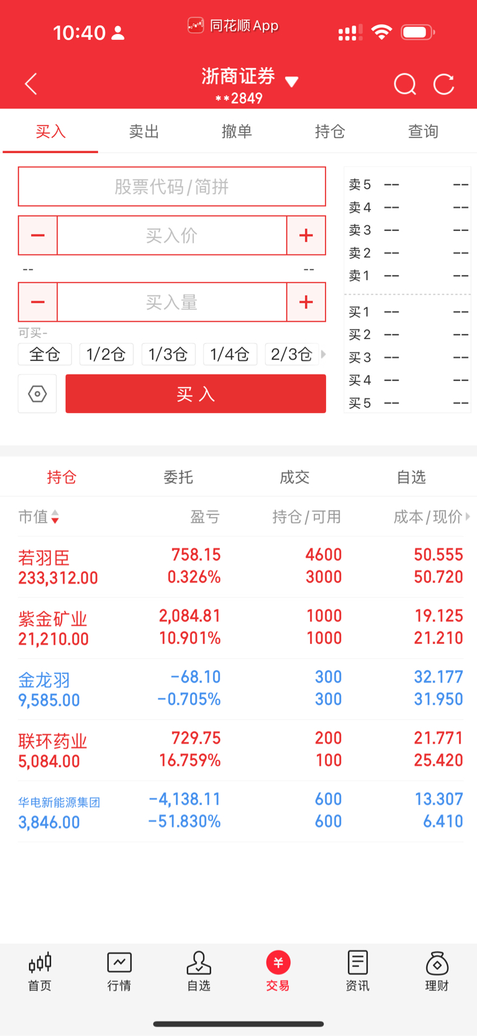Tap the 盈亏 column header

pyautogui.click(x=205, y=516)
